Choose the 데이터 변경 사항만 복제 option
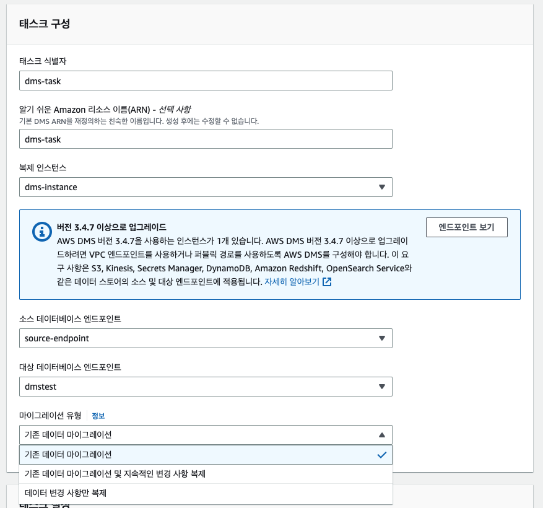The height and width of the screenshot is (508, 543). tap(66, 494)
